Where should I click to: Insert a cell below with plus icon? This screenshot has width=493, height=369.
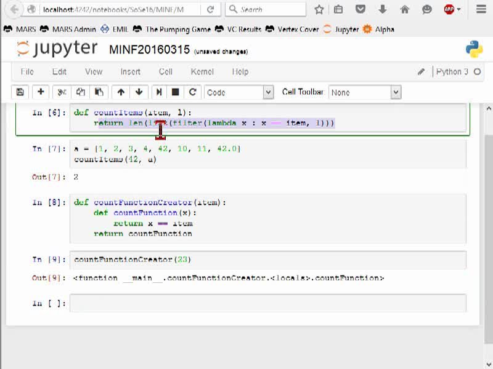point(41,92)
